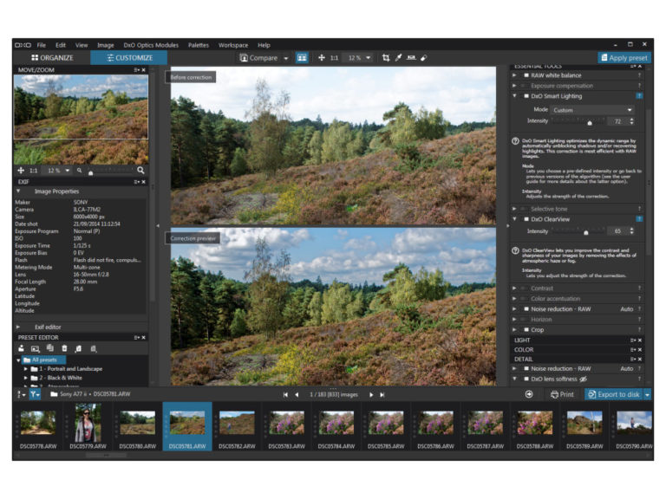Open the Smart Lighting Mode dropdown

click(x=592, y=110)
